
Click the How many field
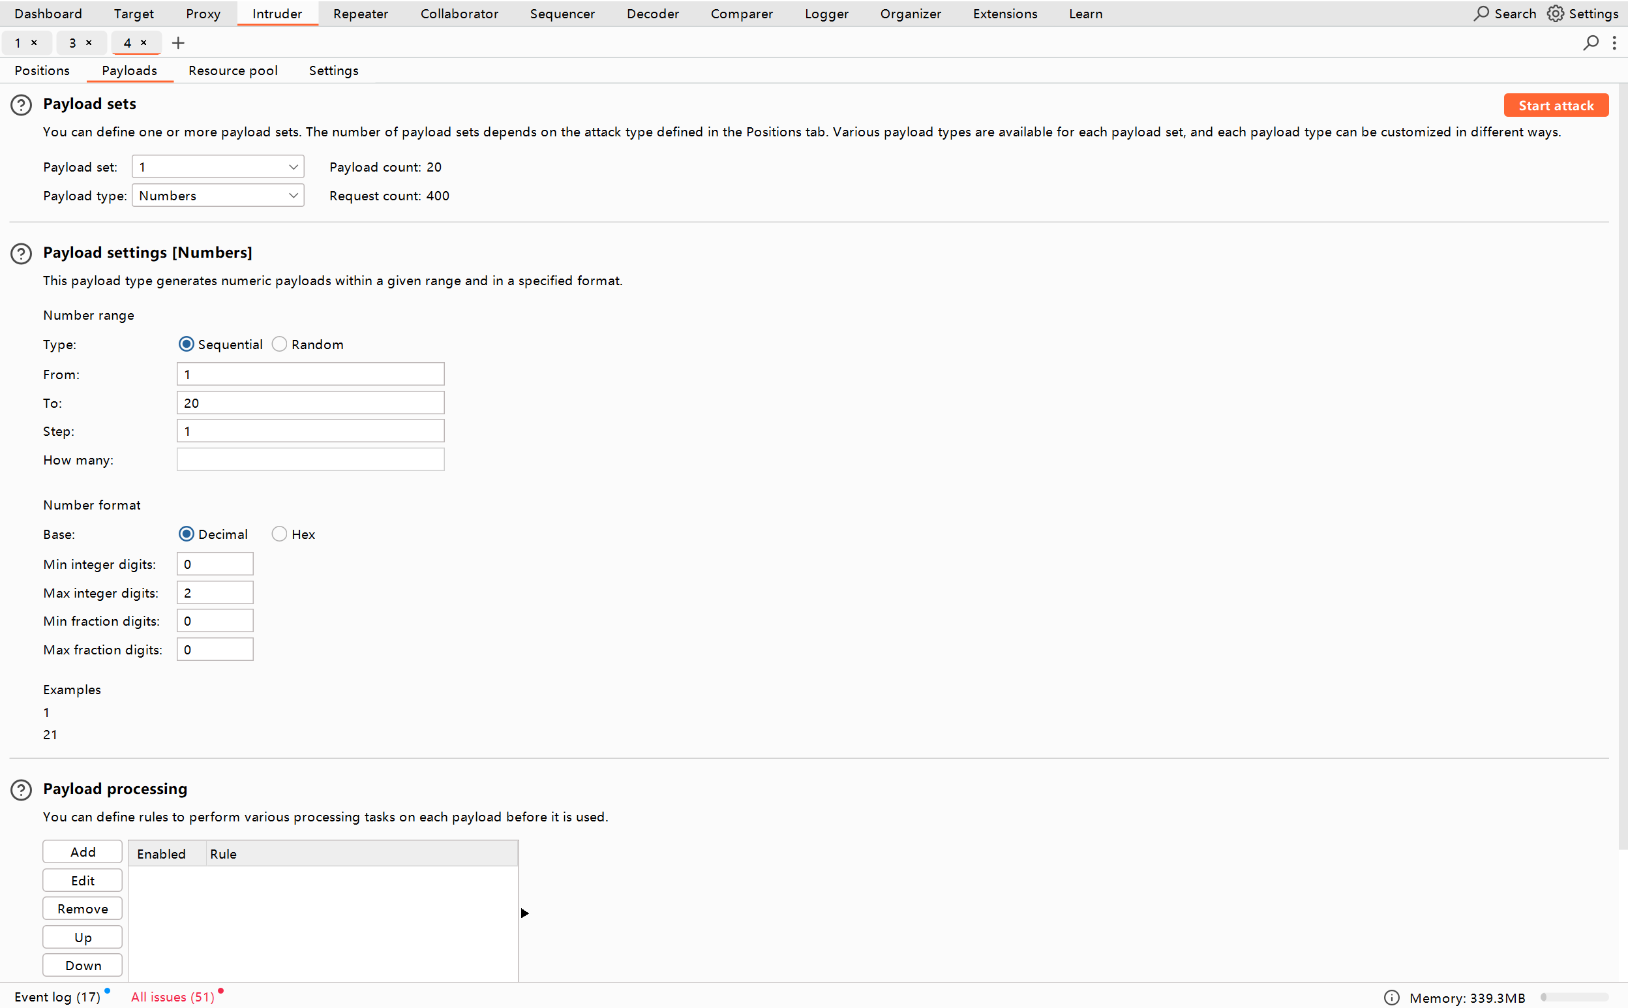(x=310, y=459)
